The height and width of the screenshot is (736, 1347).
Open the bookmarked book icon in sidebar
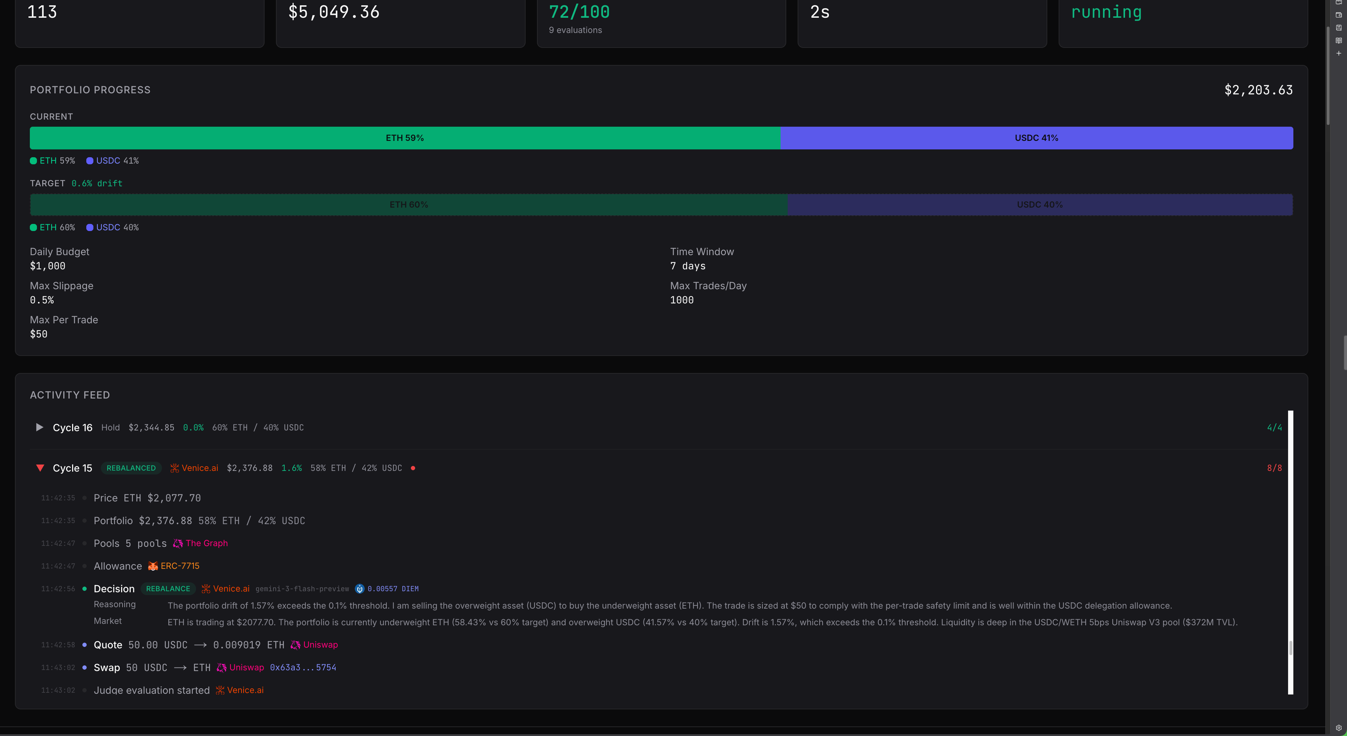coord(1338,28)
